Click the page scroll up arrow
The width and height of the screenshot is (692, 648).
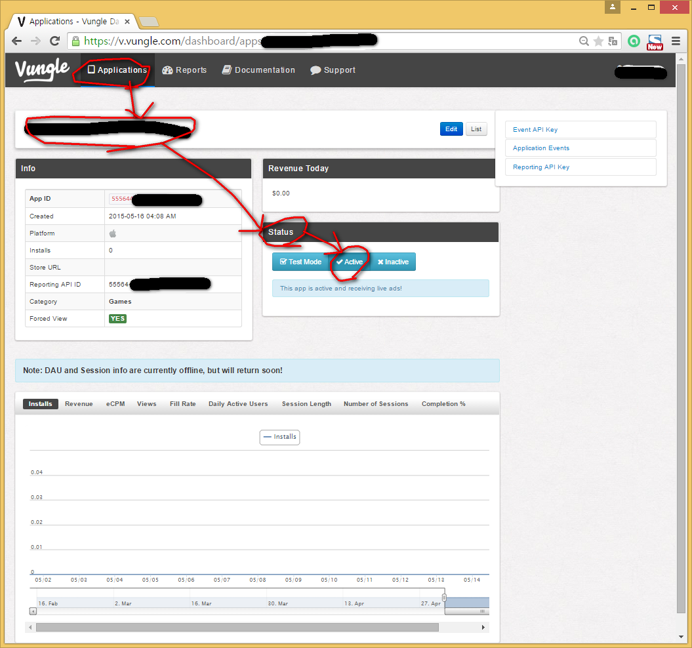(681, 58)
